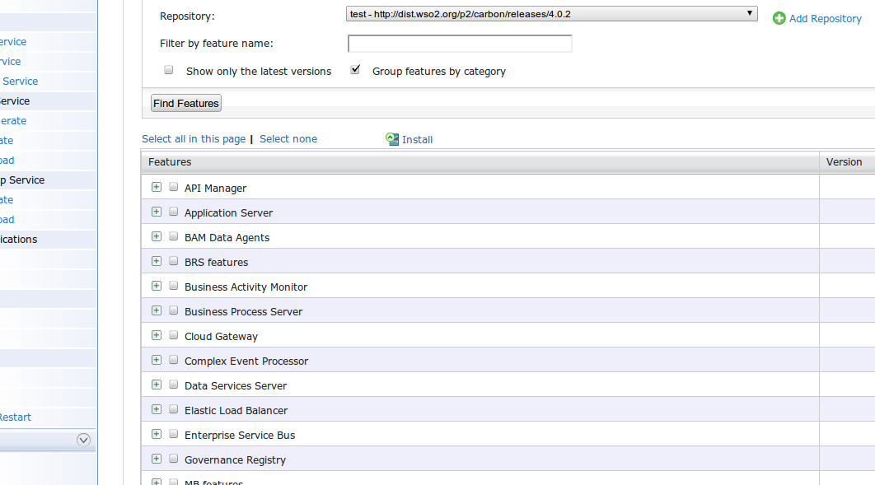875x485 pixels.
Task: Click the Filter by feature name field
Action: [x=460, y=44]
